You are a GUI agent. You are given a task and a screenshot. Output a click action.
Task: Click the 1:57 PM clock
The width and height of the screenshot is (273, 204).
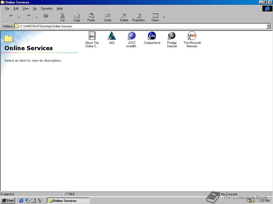[x=264, y=201]
